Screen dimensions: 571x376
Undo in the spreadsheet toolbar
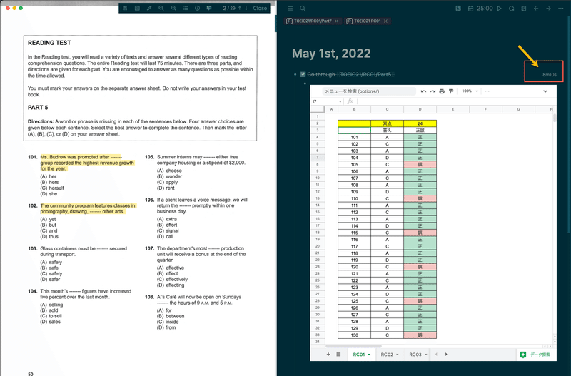[x=423, y=91]
